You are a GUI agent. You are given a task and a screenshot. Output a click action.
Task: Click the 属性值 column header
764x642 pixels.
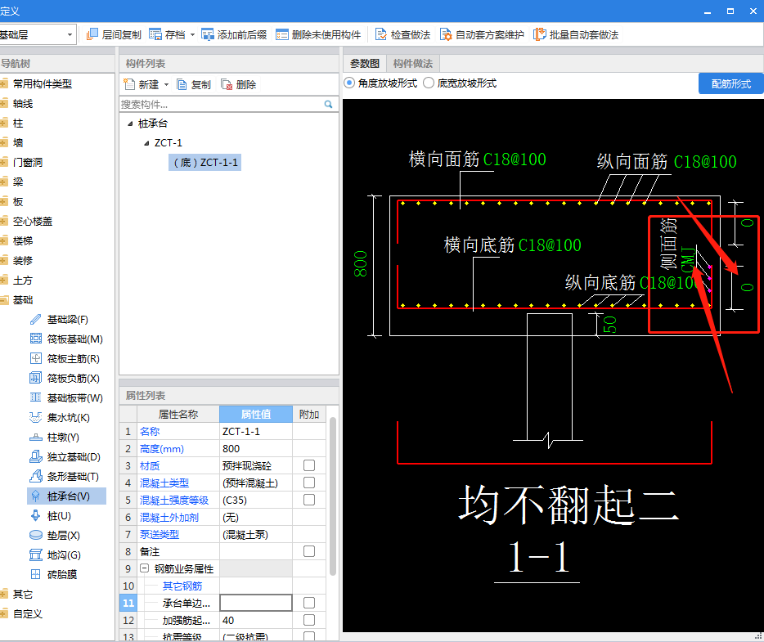pos(256,414)
